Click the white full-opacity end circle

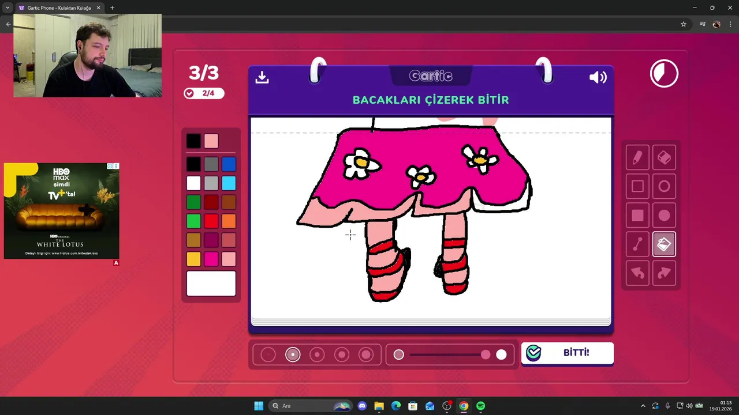coord(501,354)
